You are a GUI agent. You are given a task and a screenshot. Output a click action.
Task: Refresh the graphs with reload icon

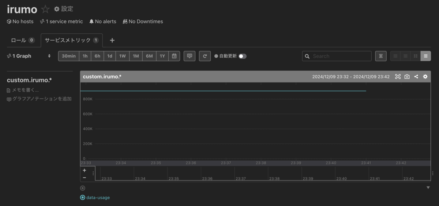coord(205,56)
